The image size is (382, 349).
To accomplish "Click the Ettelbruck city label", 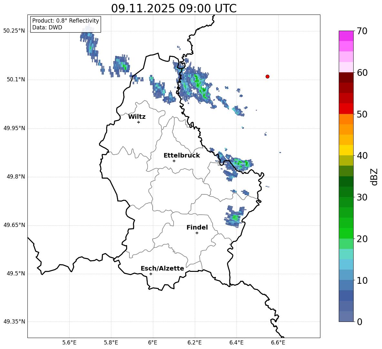I will (x=182, y=156).
